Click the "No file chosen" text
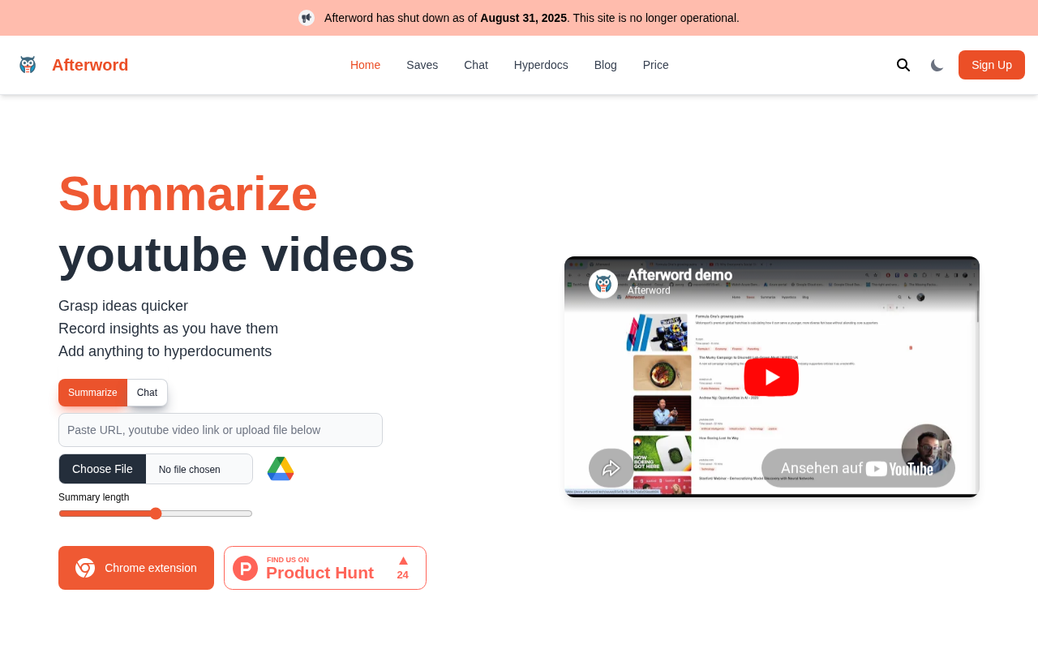The image size is (1038, 649). pyautogui.click(x=190, y=470)
